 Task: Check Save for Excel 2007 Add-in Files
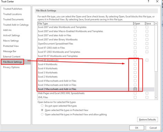tap(147, 35)
